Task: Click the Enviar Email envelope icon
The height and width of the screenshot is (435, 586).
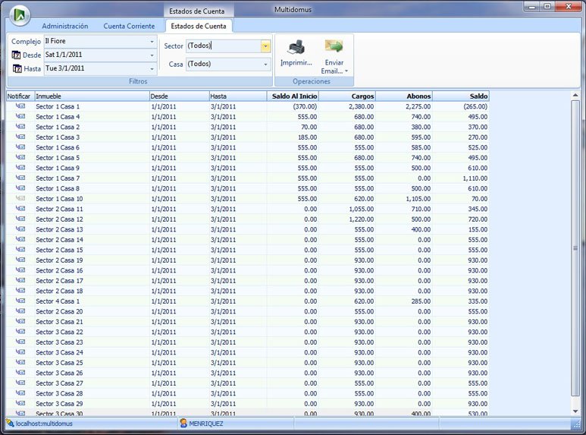Action: pyautogui.click(x=334, y=47)
